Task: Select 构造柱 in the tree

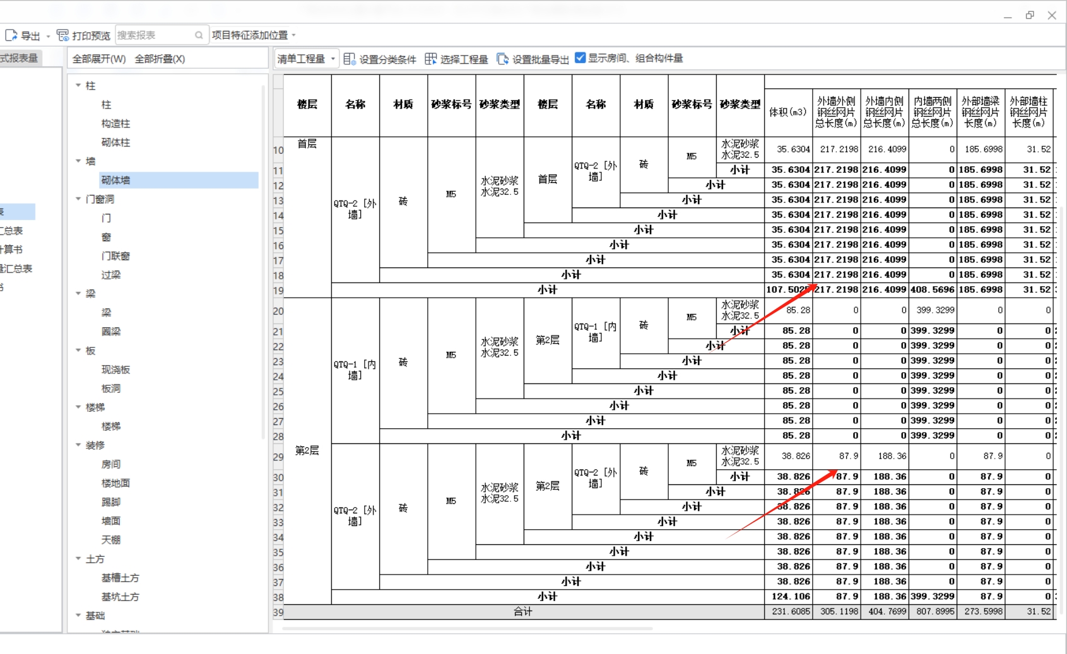Action: click(115, 124)
